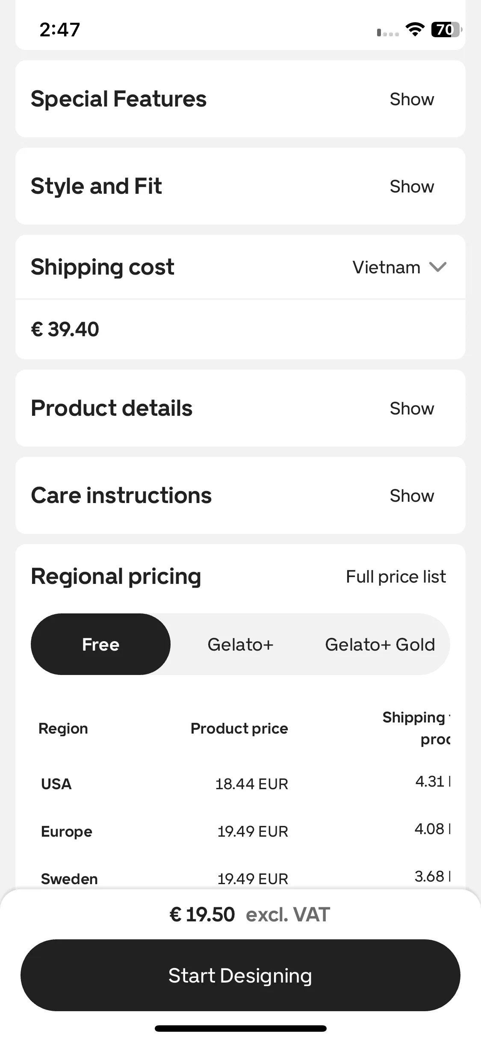Tap the chevron next to Vietnam
Viewport: 481px width, 1042px height.
[x=438, y=267]
